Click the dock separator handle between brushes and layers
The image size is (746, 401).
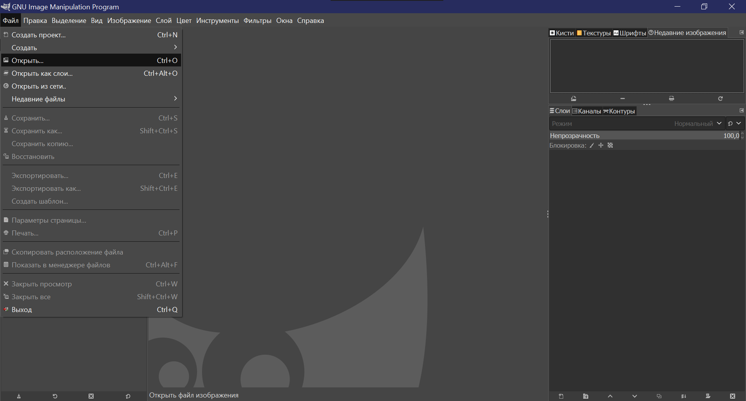pos(647,105)
